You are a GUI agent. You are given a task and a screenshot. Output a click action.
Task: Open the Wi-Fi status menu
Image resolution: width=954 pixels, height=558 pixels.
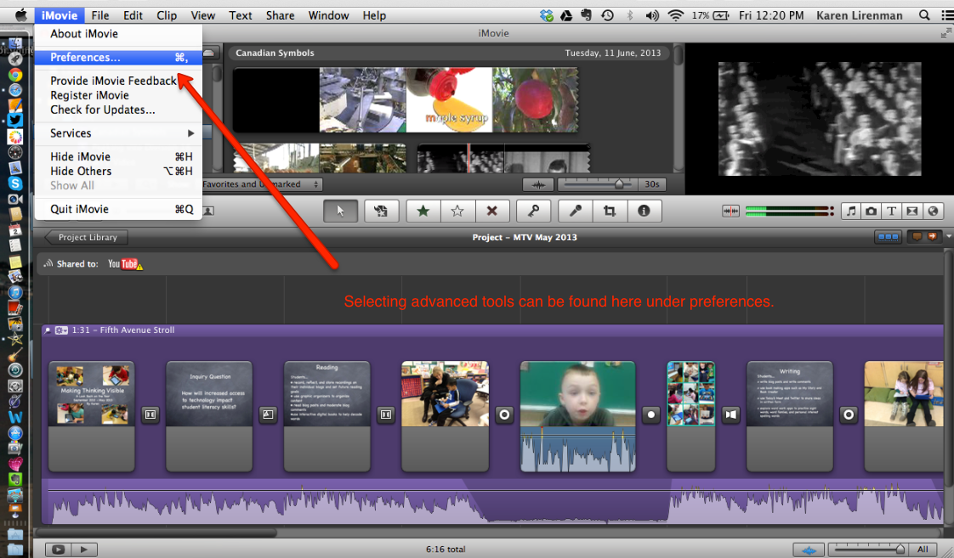[x=675, y=15]
